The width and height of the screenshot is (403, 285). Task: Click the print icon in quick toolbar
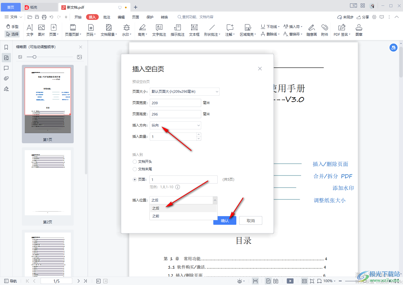pos(44,17)
